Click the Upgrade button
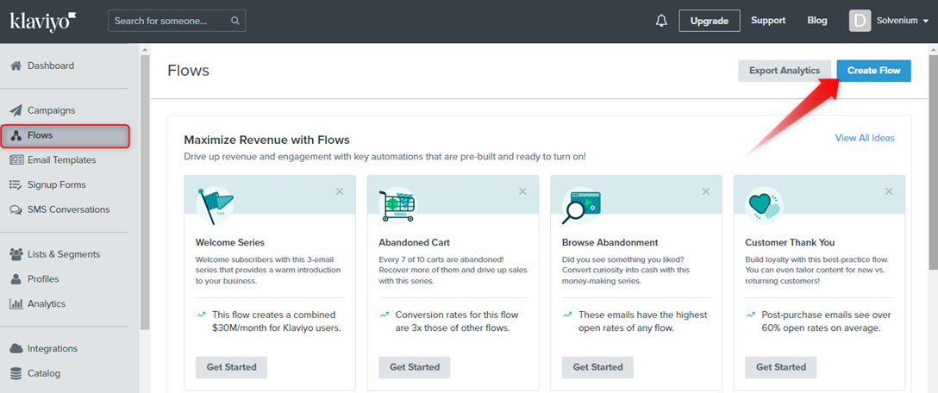This screenshot has height=393, width=938. click(x=710, y=21)
